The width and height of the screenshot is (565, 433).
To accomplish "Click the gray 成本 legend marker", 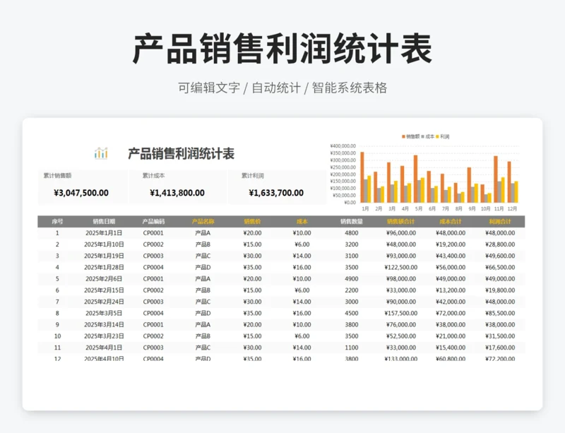I will (422, 136).
